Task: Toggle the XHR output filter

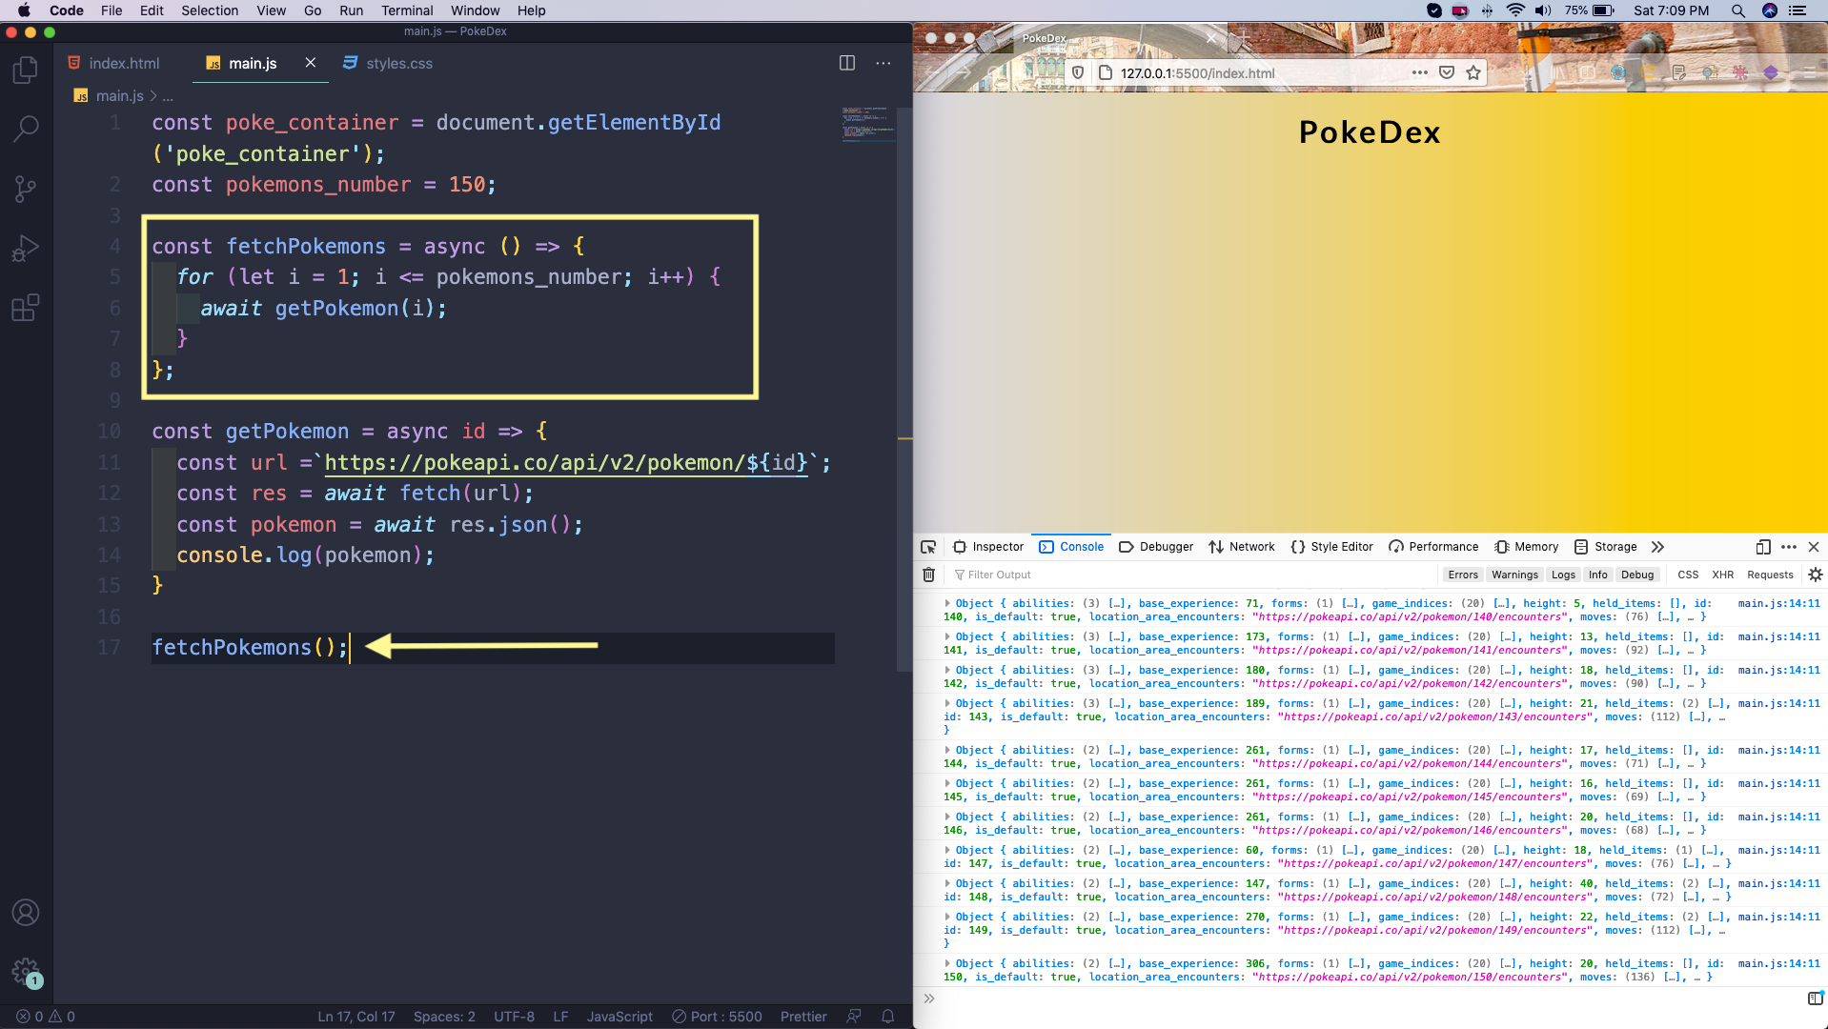Action: (1722, 575)
